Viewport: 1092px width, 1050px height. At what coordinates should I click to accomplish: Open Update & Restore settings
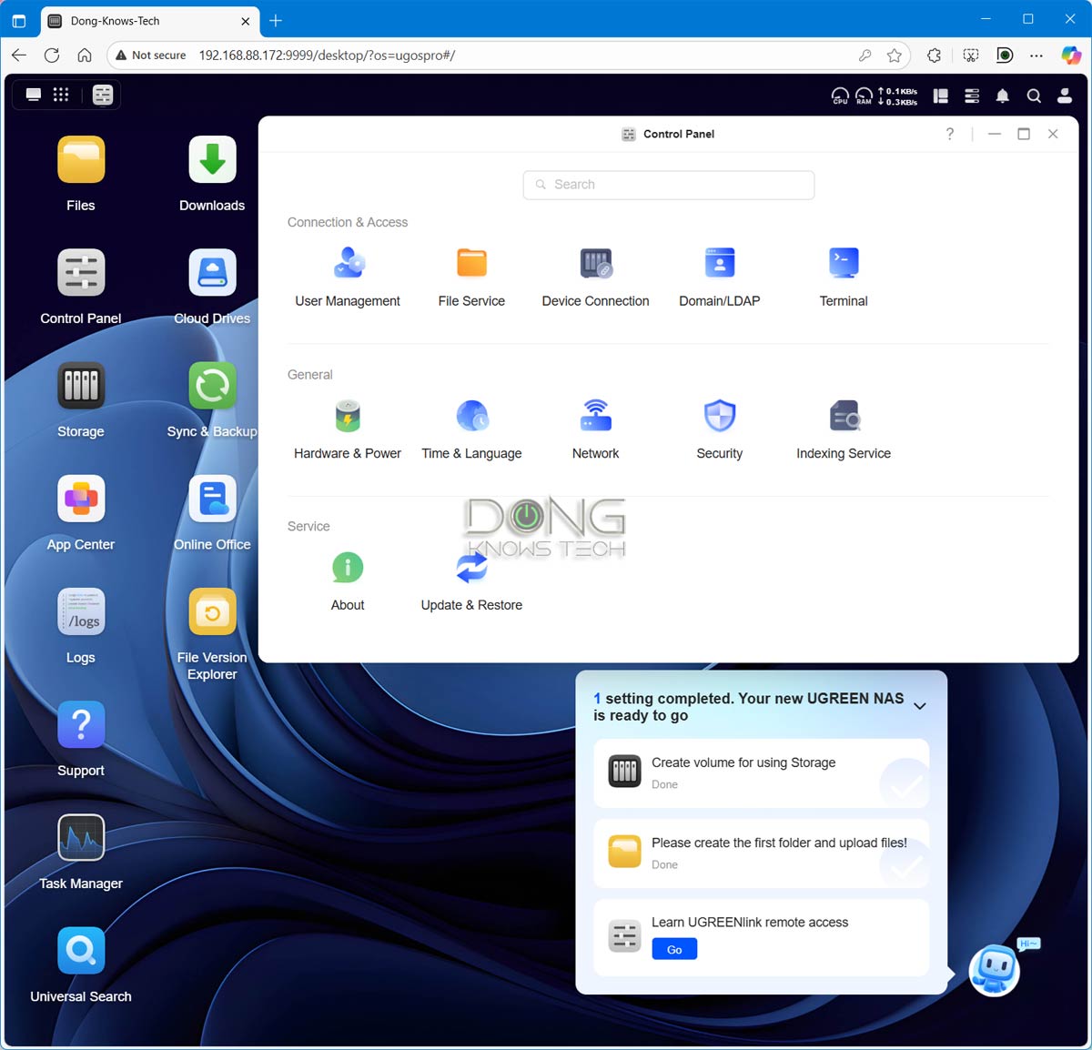click(x=471, y=581)
